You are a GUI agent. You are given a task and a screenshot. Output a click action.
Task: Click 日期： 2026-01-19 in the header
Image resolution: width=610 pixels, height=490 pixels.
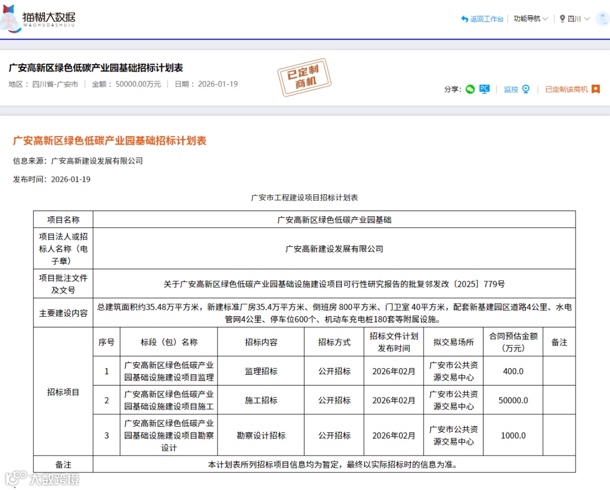point(206,84)
